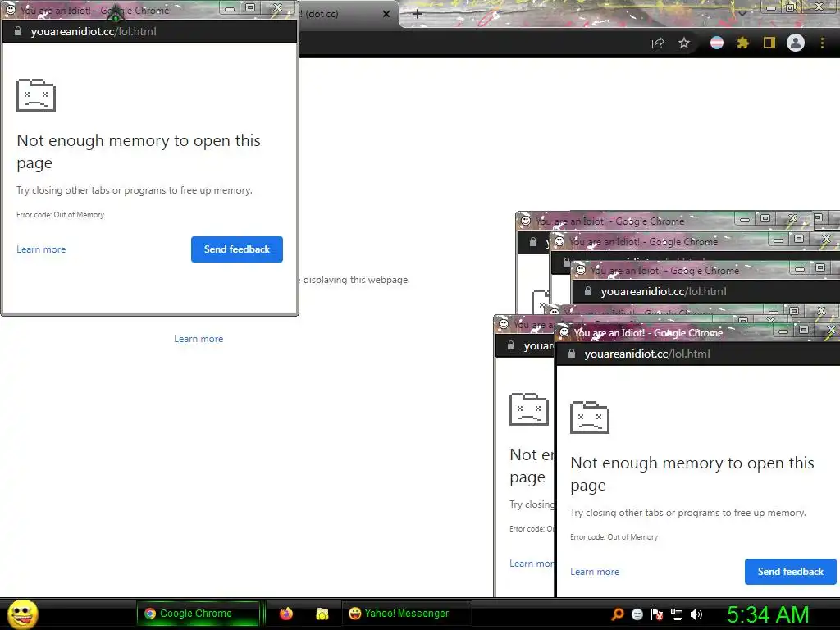The image size is (840, 630).
Task: Click the sad folder icon in top-left popup
Action: (36, 95)
